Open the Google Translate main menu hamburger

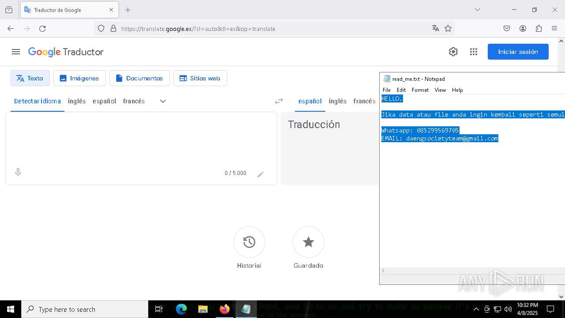[x=16, y=52]
